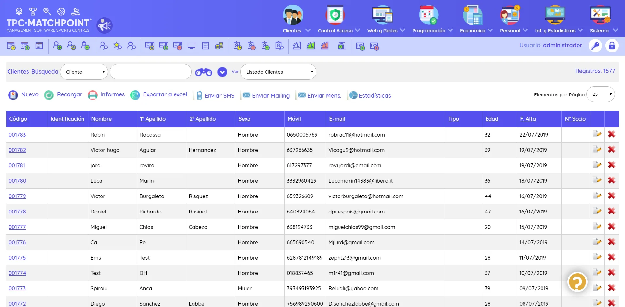Click the banknote with red down arrow icon

tap(374, 46)
